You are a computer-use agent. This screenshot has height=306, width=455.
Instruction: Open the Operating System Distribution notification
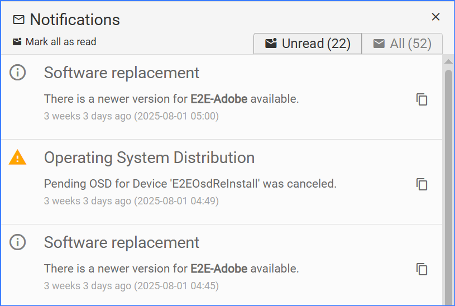[x=149, y=158]
